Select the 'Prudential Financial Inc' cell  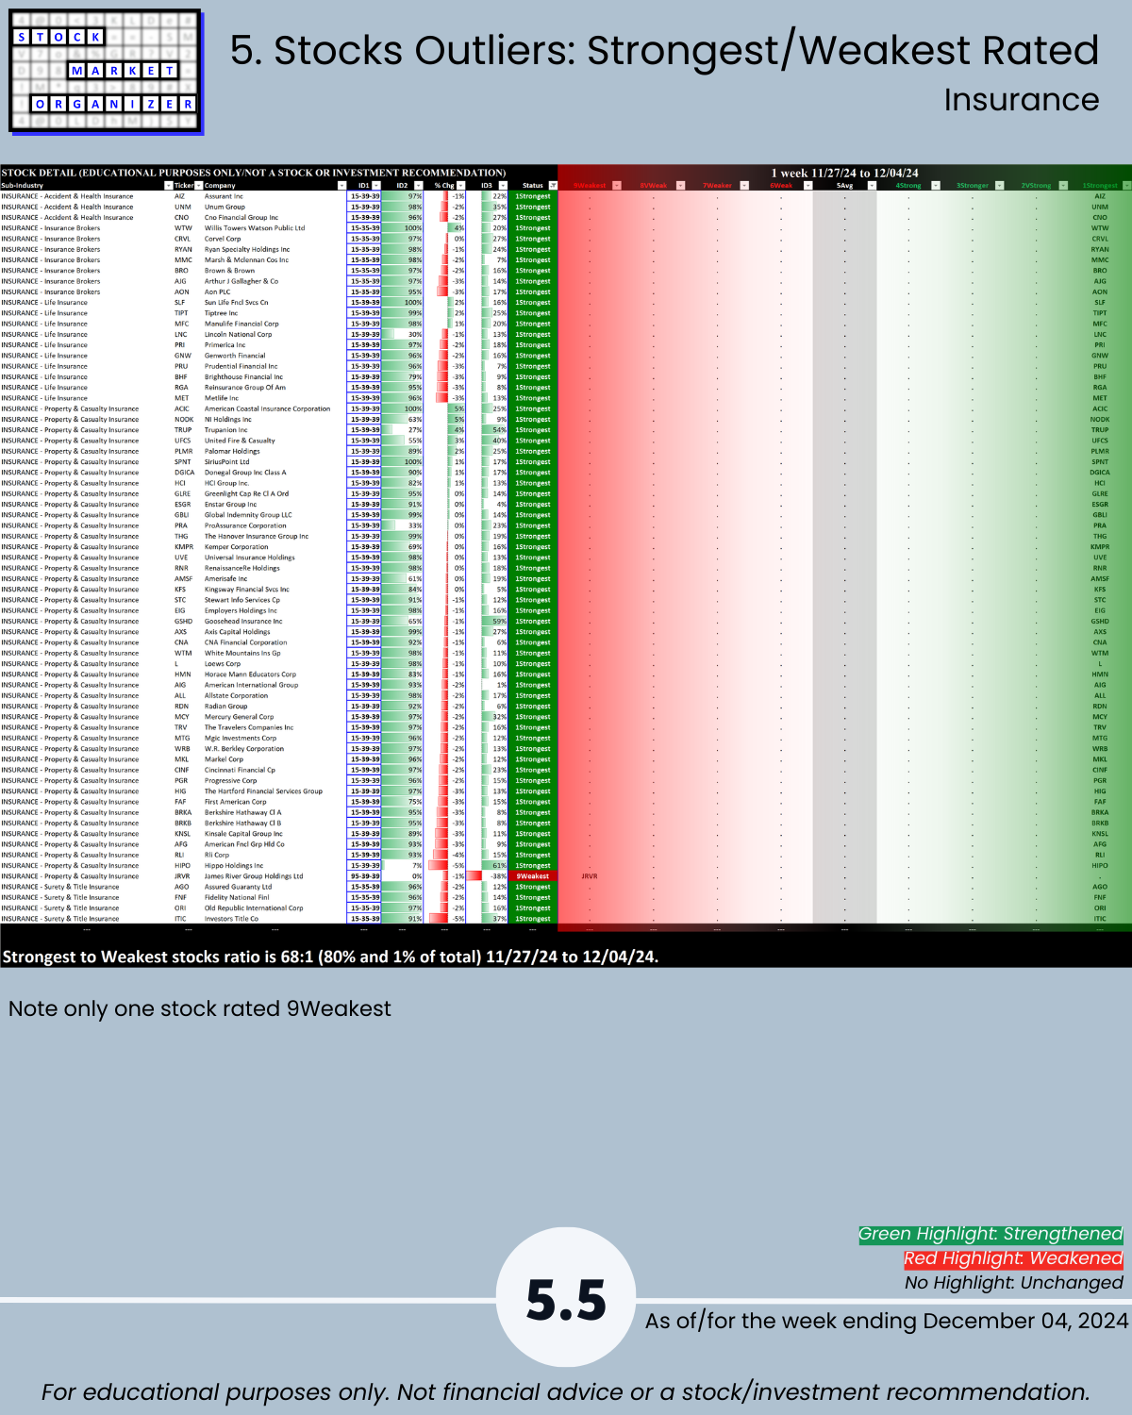coord(241,366)
